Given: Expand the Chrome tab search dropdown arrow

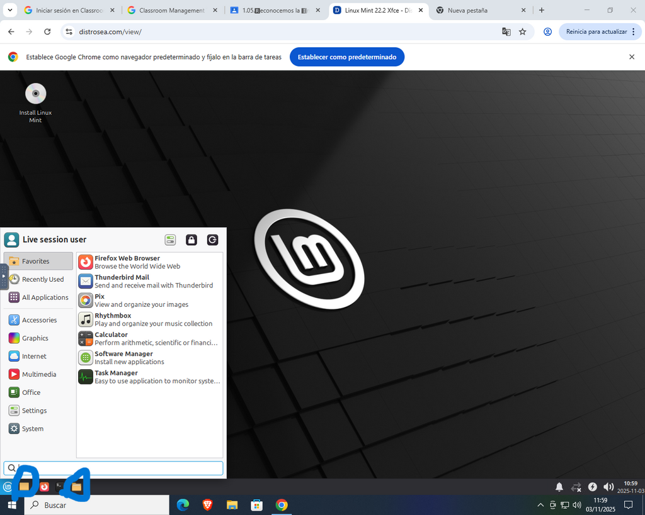Looking at the screenshot, I should click(x=10, y=10).
